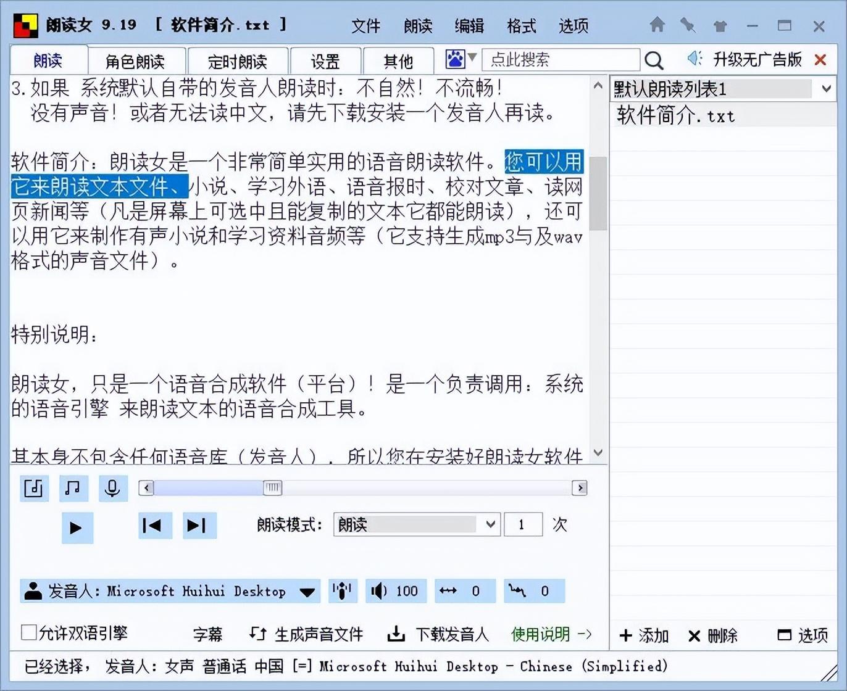Open the 文件 menu

tap(366, 26)
